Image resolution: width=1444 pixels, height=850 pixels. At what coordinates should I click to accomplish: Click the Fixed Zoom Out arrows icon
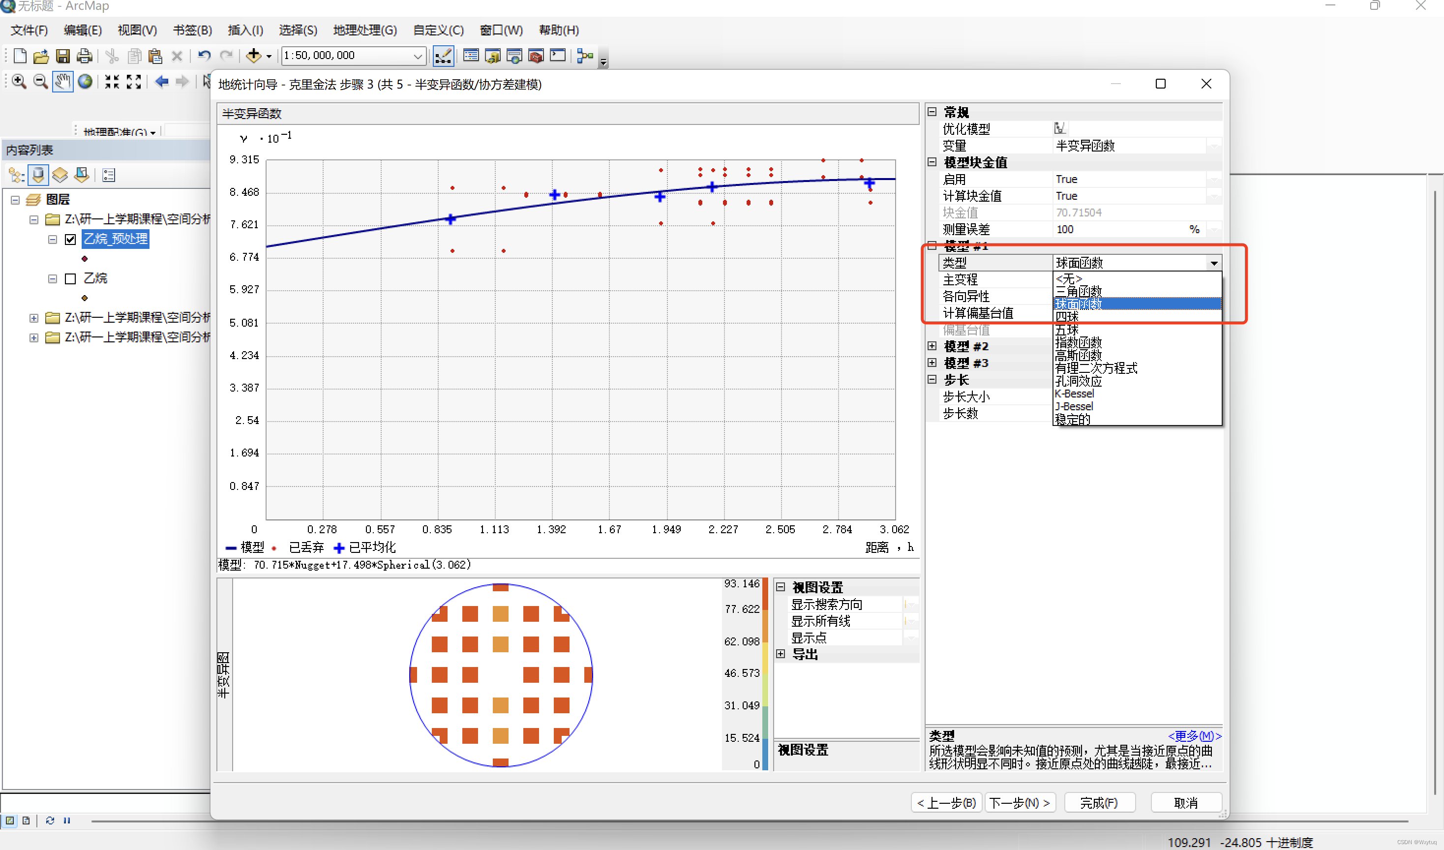(x=133, y=81)
